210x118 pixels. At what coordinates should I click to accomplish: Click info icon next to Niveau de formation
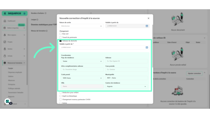[47, 31]
